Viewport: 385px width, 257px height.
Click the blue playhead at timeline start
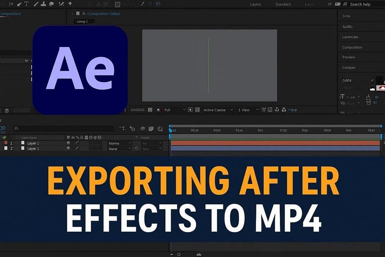coord(170,130)
